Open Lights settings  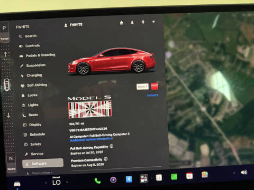[x=30, y=105]
